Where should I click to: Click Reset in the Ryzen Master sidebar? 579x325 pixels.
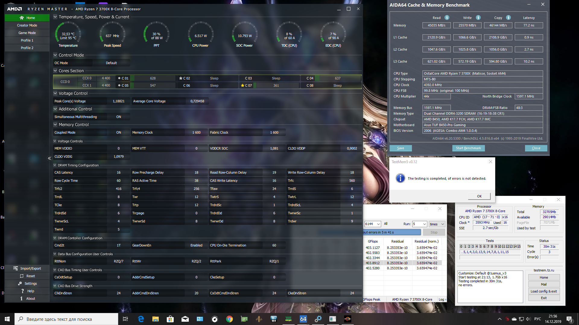pos(27,276)
